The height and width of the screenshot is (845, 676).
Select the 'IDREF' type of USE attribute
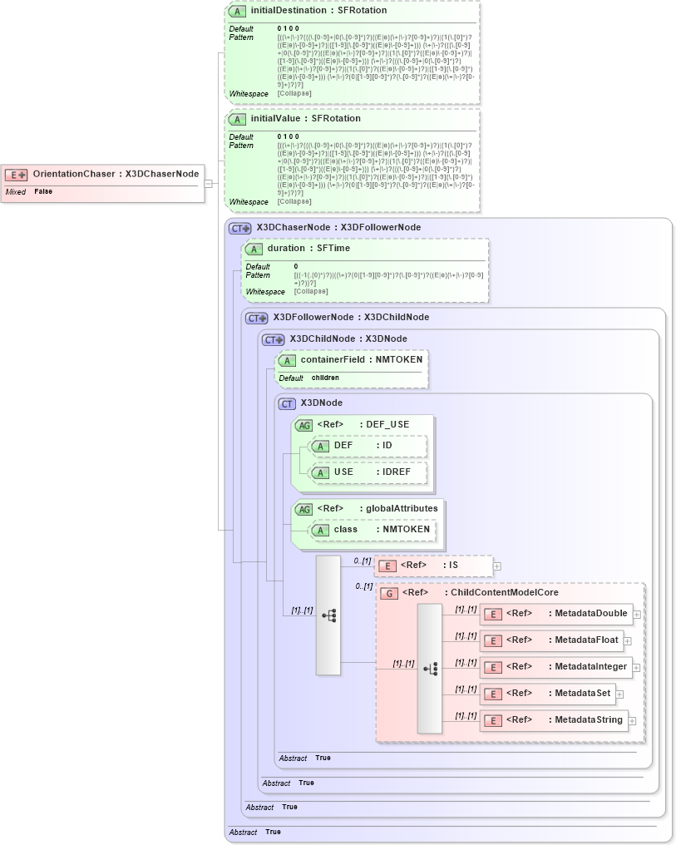(x=397, y=472)
